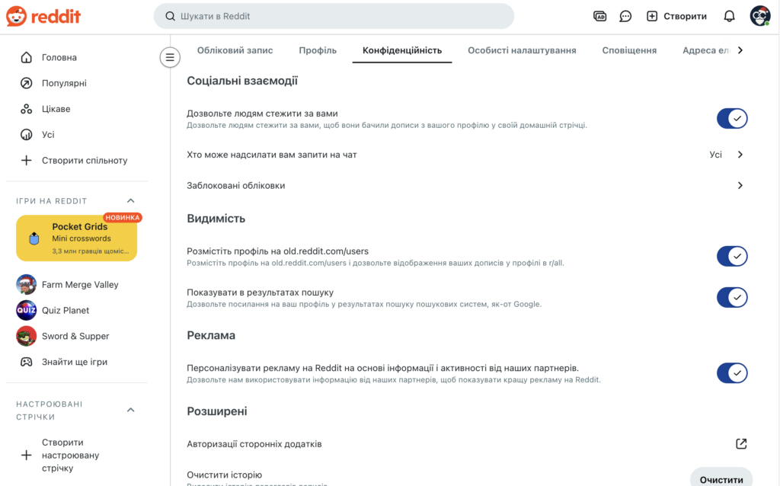This screenshot has height=486, width=780.
Task: Open the Quiz Planet game icon
Action: tap(27, 310)
